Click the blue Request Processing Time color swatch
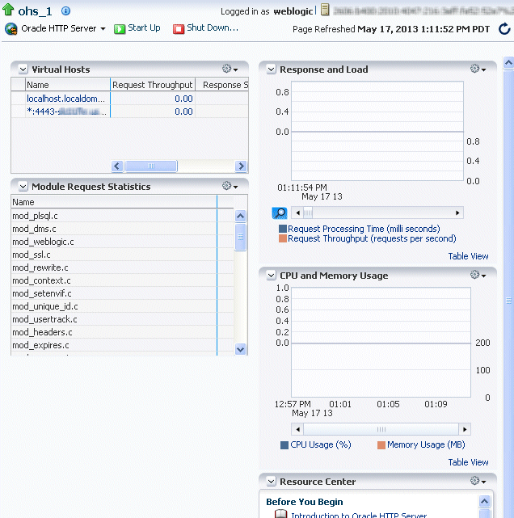Screen dimensions: 514x518 283,229
